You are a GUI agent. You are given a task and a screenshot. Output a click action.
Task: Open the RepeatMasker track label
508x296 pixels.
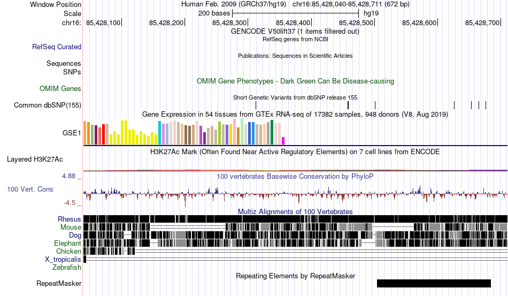[x=59, y=283]
